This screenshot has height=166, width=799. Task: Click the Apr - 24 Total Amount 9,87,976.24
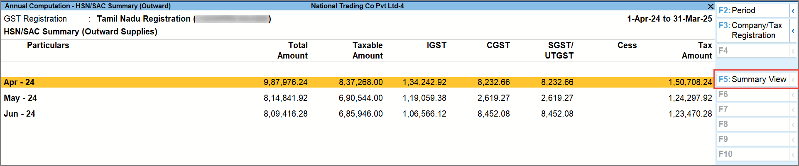pos(285,82)
